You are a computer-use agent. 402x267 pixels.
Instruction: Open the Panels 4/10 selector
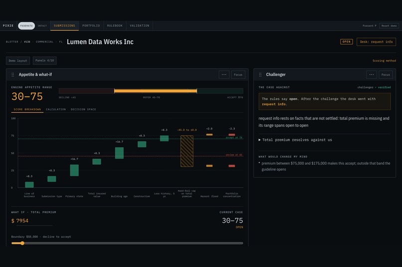pyautogui.click(x=44, y=61)
